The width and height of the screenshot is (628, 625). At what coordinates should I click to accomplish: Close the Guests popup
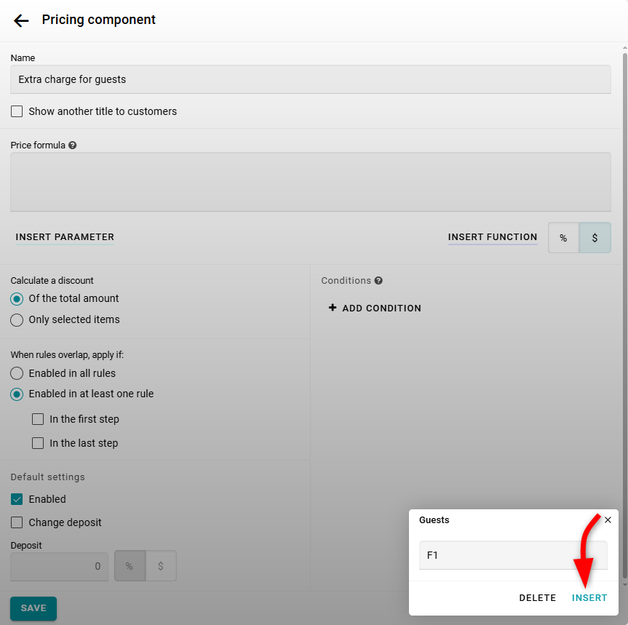click(x=608, y=520)
